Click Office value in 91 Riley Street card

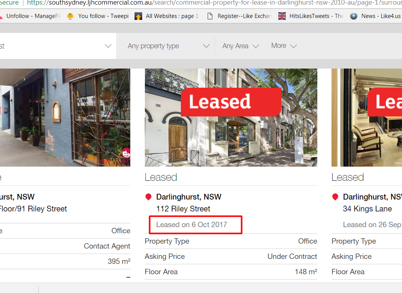121,231
